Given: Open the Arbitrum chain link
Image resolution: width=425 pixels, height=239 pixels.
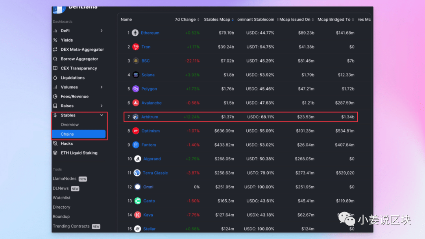Looking at the screenshot, I should point(150,117).
